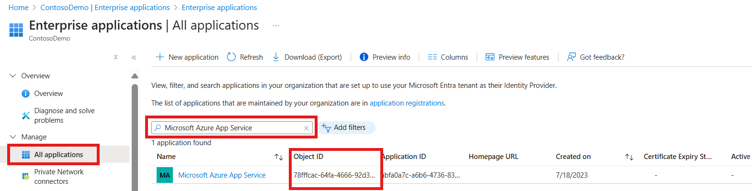Close the sidebar search with X
The height and width of the screenshot is (191, 752).
pos(115,57)
